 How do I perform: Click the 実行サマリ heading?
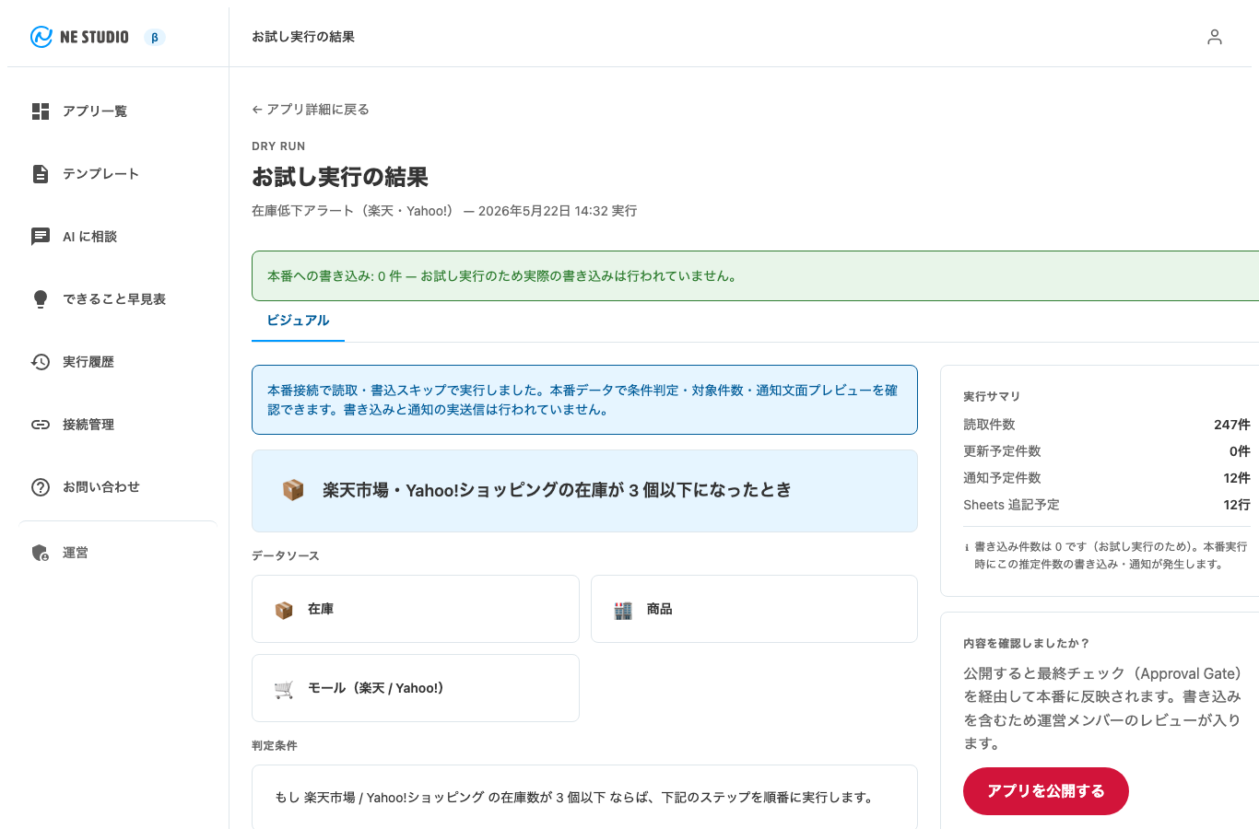(x=992, y=396)
